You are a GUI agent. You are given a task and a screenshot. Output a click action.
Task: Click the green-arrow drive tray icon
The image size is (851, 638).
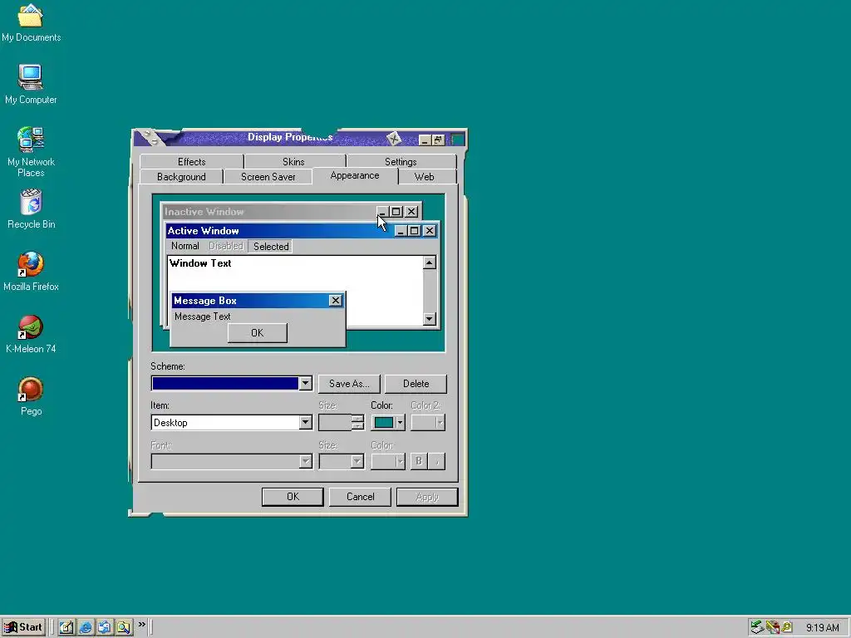[757, 628]
